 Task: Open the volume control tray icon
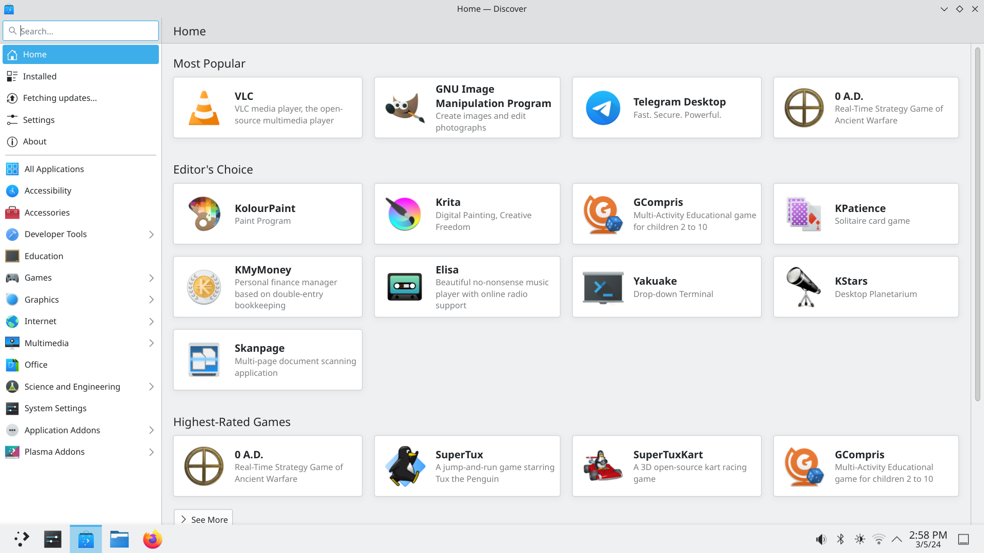(x=821, y=539)
